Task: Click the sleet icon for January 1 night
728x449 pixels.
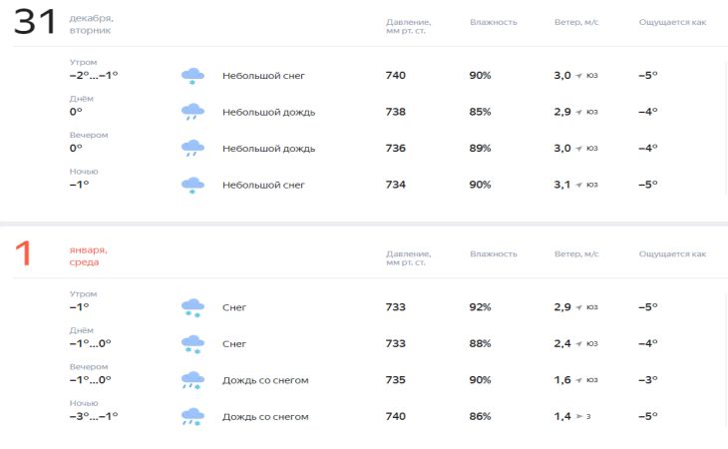Action: tap(192, 417)
